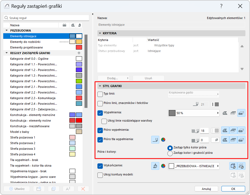Uncheck the Pióro wypełnienia checkbox
The height and width of the screenshot is (195, 250).
[x=100, y=130]
